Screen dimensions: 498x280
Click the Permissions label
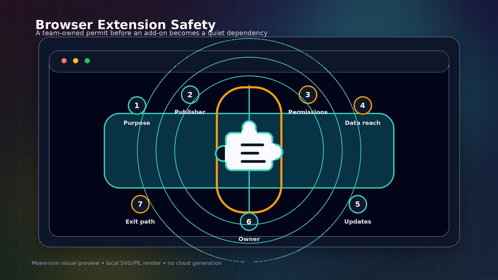click(x=308, y=112)
